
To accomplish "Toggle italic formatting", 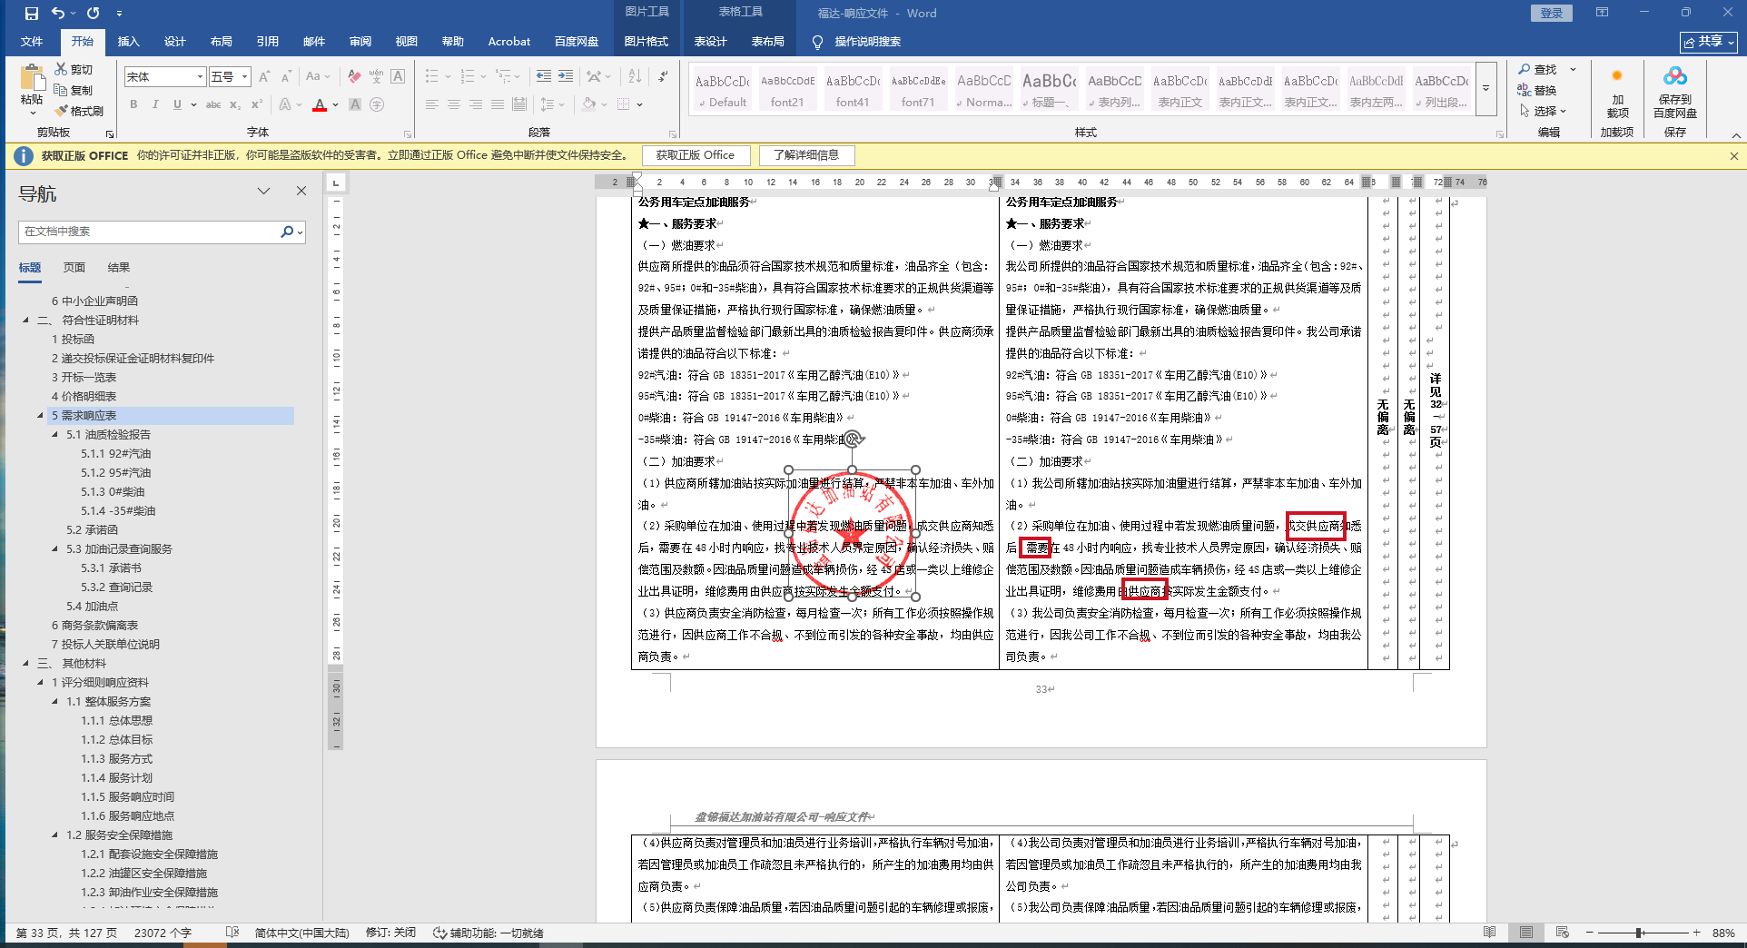I will click(x=155, y=105).
